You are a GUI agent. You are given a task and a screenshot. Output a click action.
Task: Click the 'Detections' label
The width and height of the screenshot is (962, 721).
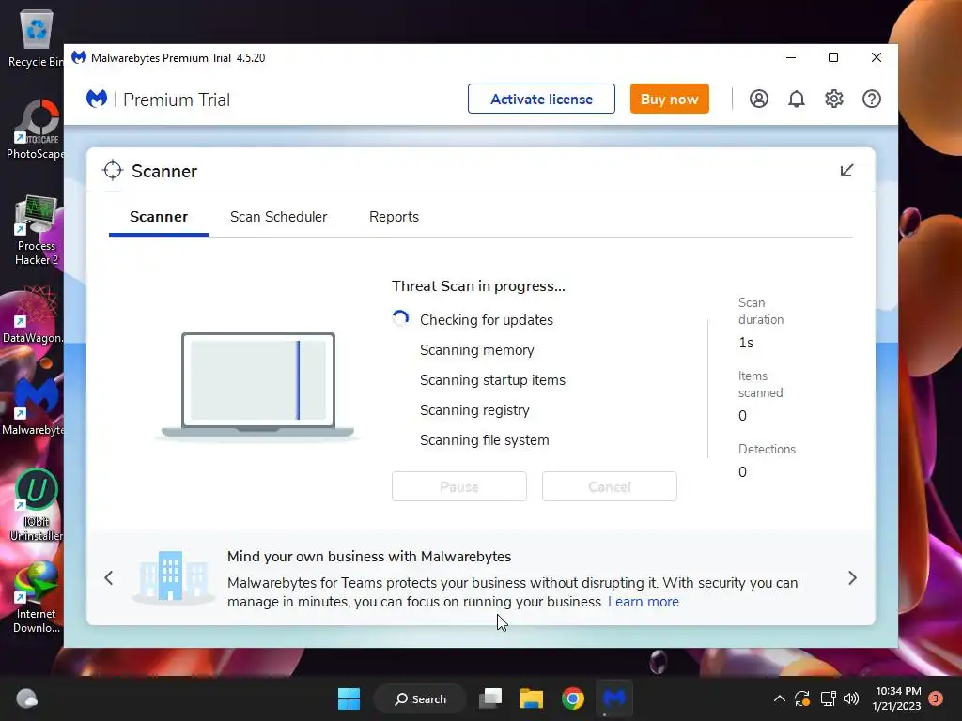(x=767, y=450)
